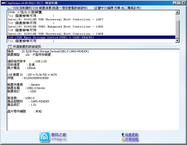Click the 目前速度 全速 line
The width and height of the screenshot is (187, 145).
click(x=21, y=65)
